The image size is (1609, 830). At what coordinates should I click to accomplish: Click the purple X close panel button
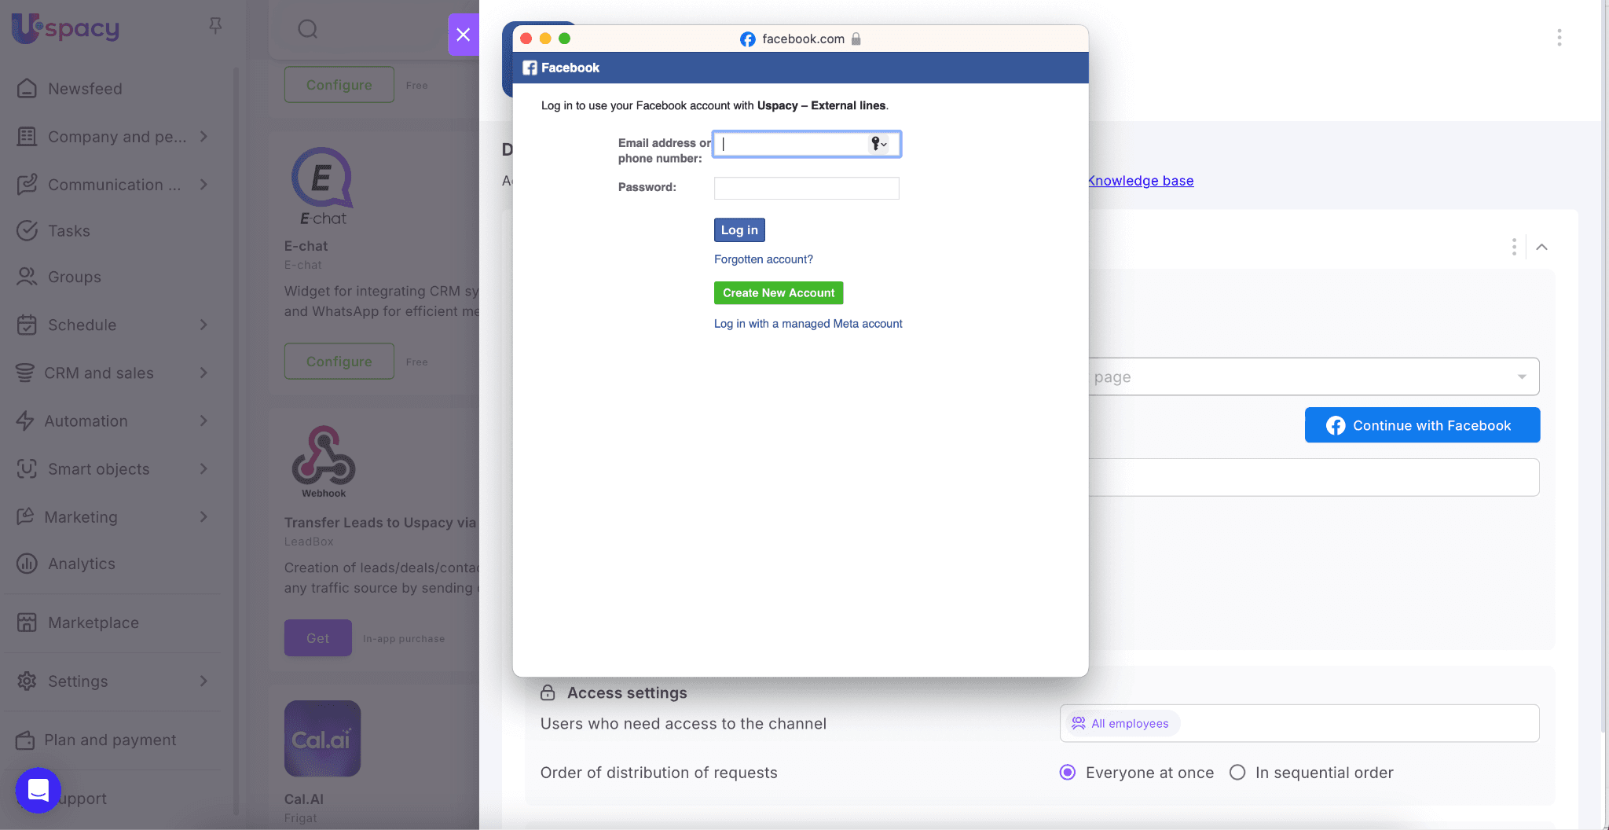[464, 35]
